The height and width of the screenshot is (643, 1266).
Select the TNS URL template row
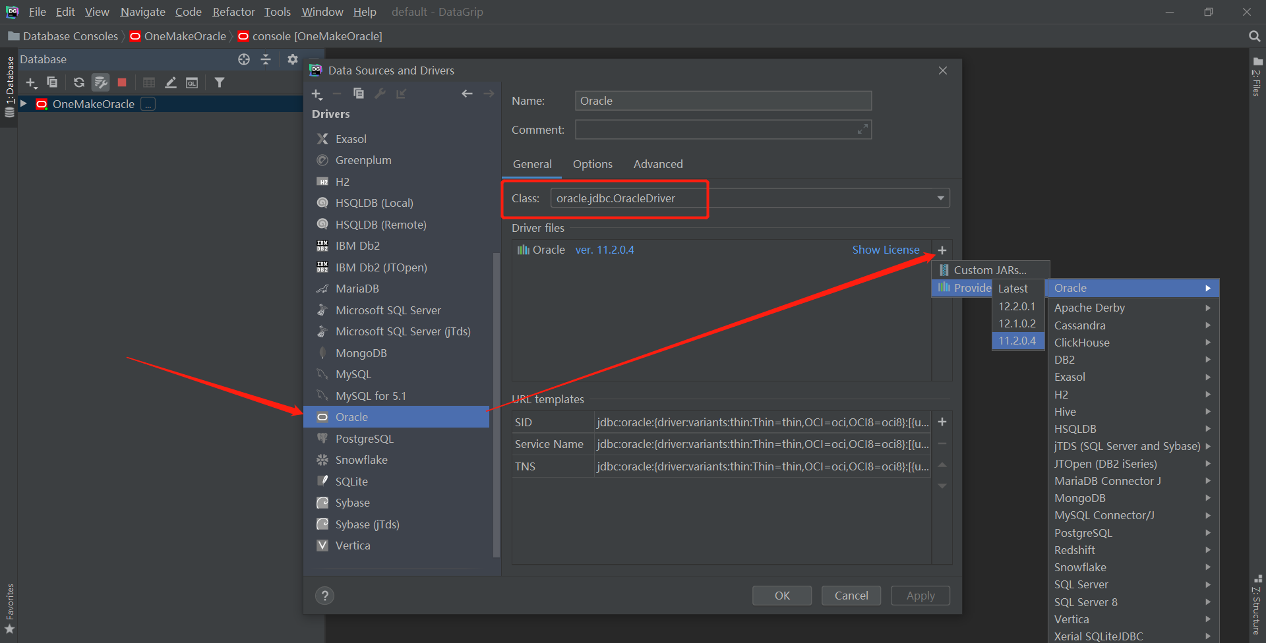(721, 466)
